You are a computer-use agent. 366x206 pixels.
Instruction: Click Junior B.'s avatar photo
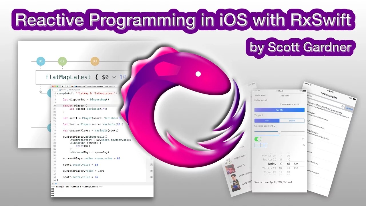pos(230,169)
